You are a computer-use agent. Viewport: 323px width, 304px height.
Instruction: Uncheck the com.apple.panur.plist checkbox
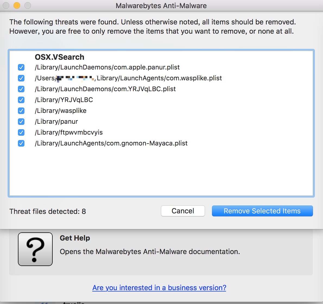tap(21, 67)
